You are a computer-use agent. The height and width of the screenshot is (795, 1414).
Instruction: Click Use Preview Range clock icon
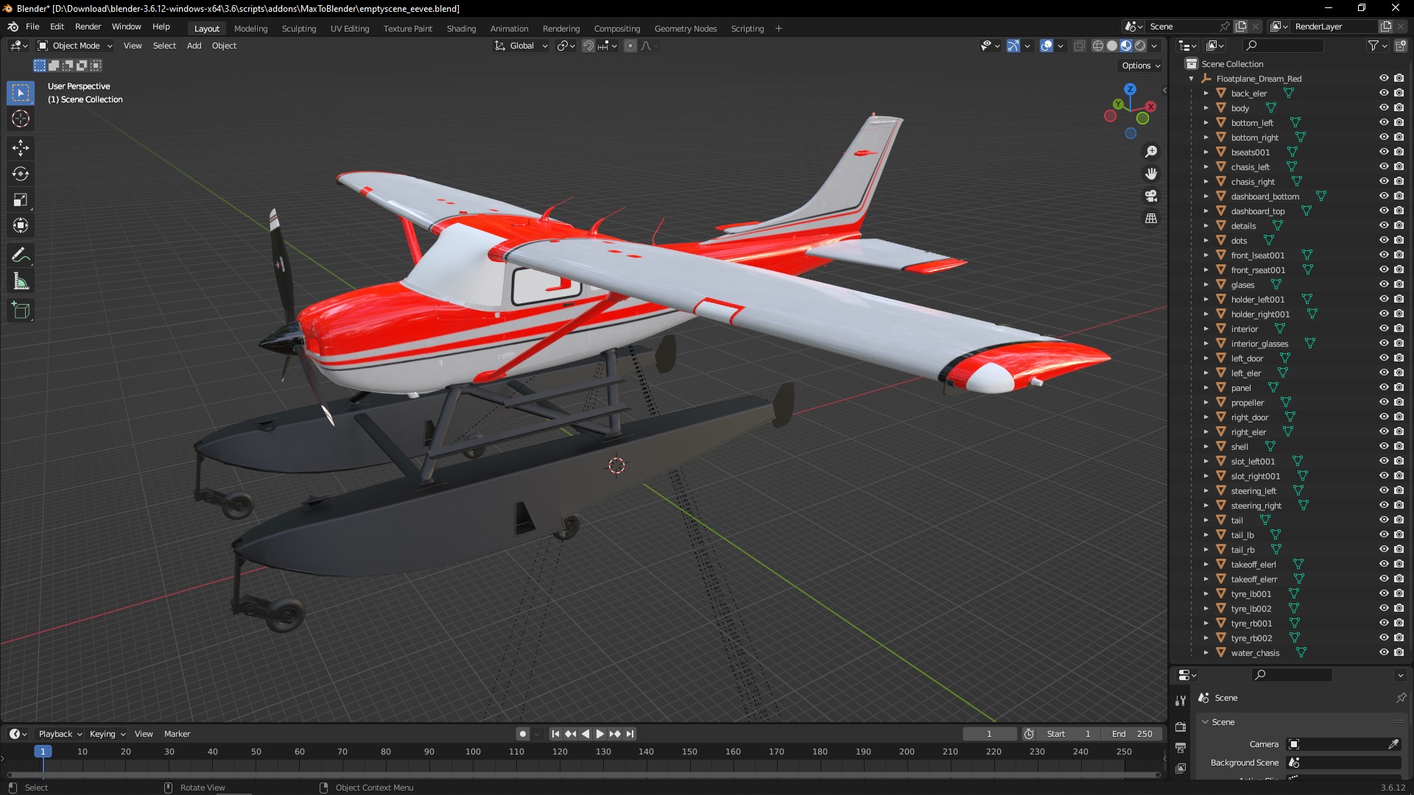[1029, 734]
